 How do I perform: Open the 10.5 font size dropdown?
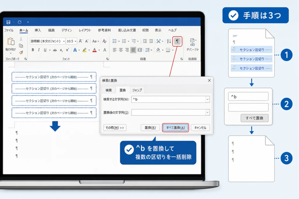point(76,41)
